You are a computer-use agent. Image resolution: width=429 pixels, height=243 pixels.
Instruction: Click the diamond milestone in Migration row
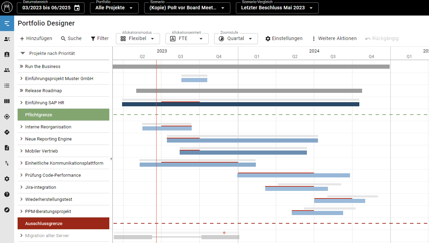[x=224, y=233]
